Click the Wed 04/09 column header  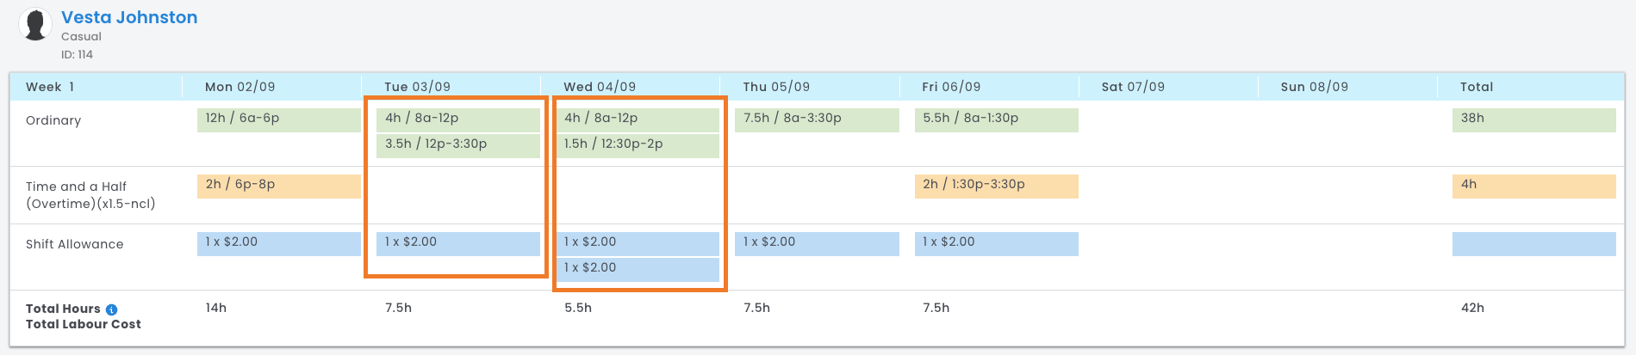coord(600,87)
